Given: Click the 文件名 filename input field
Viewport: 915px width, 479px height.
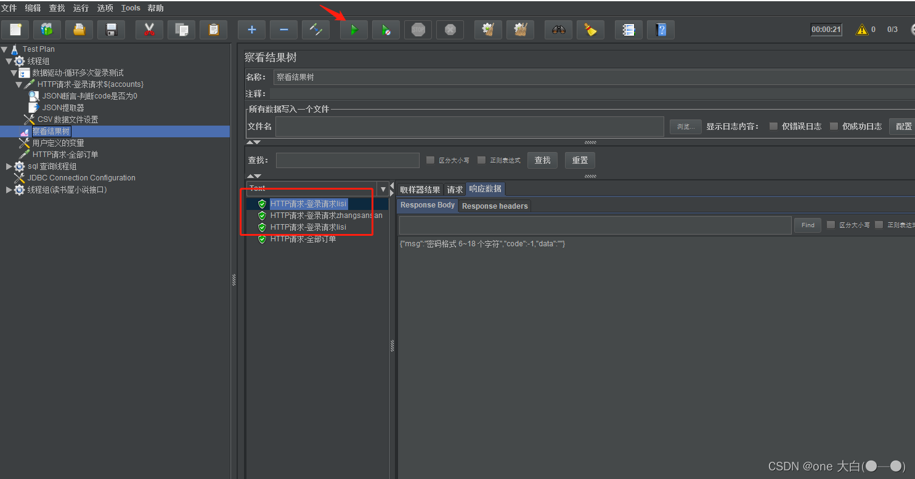Looking at the screenshot, I should (470, 126).
